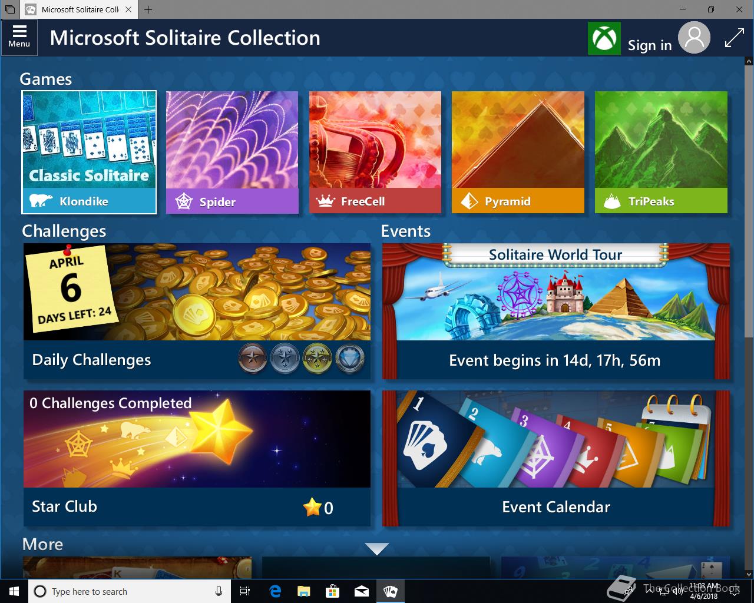Click the profile avatar icon

(x=694, y=38)
